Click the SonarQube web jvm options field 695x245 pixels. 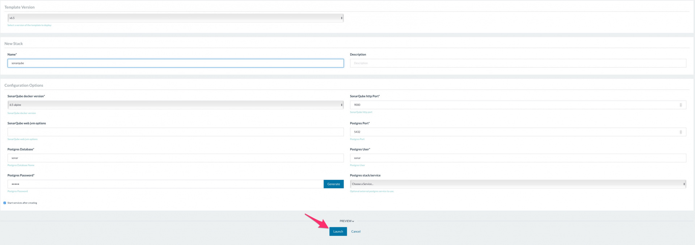(175, 132)
